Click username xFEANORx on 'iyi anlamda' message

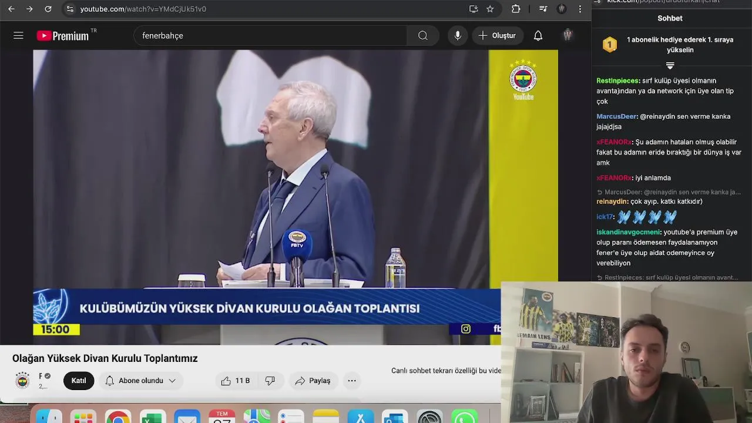point(614,178)
